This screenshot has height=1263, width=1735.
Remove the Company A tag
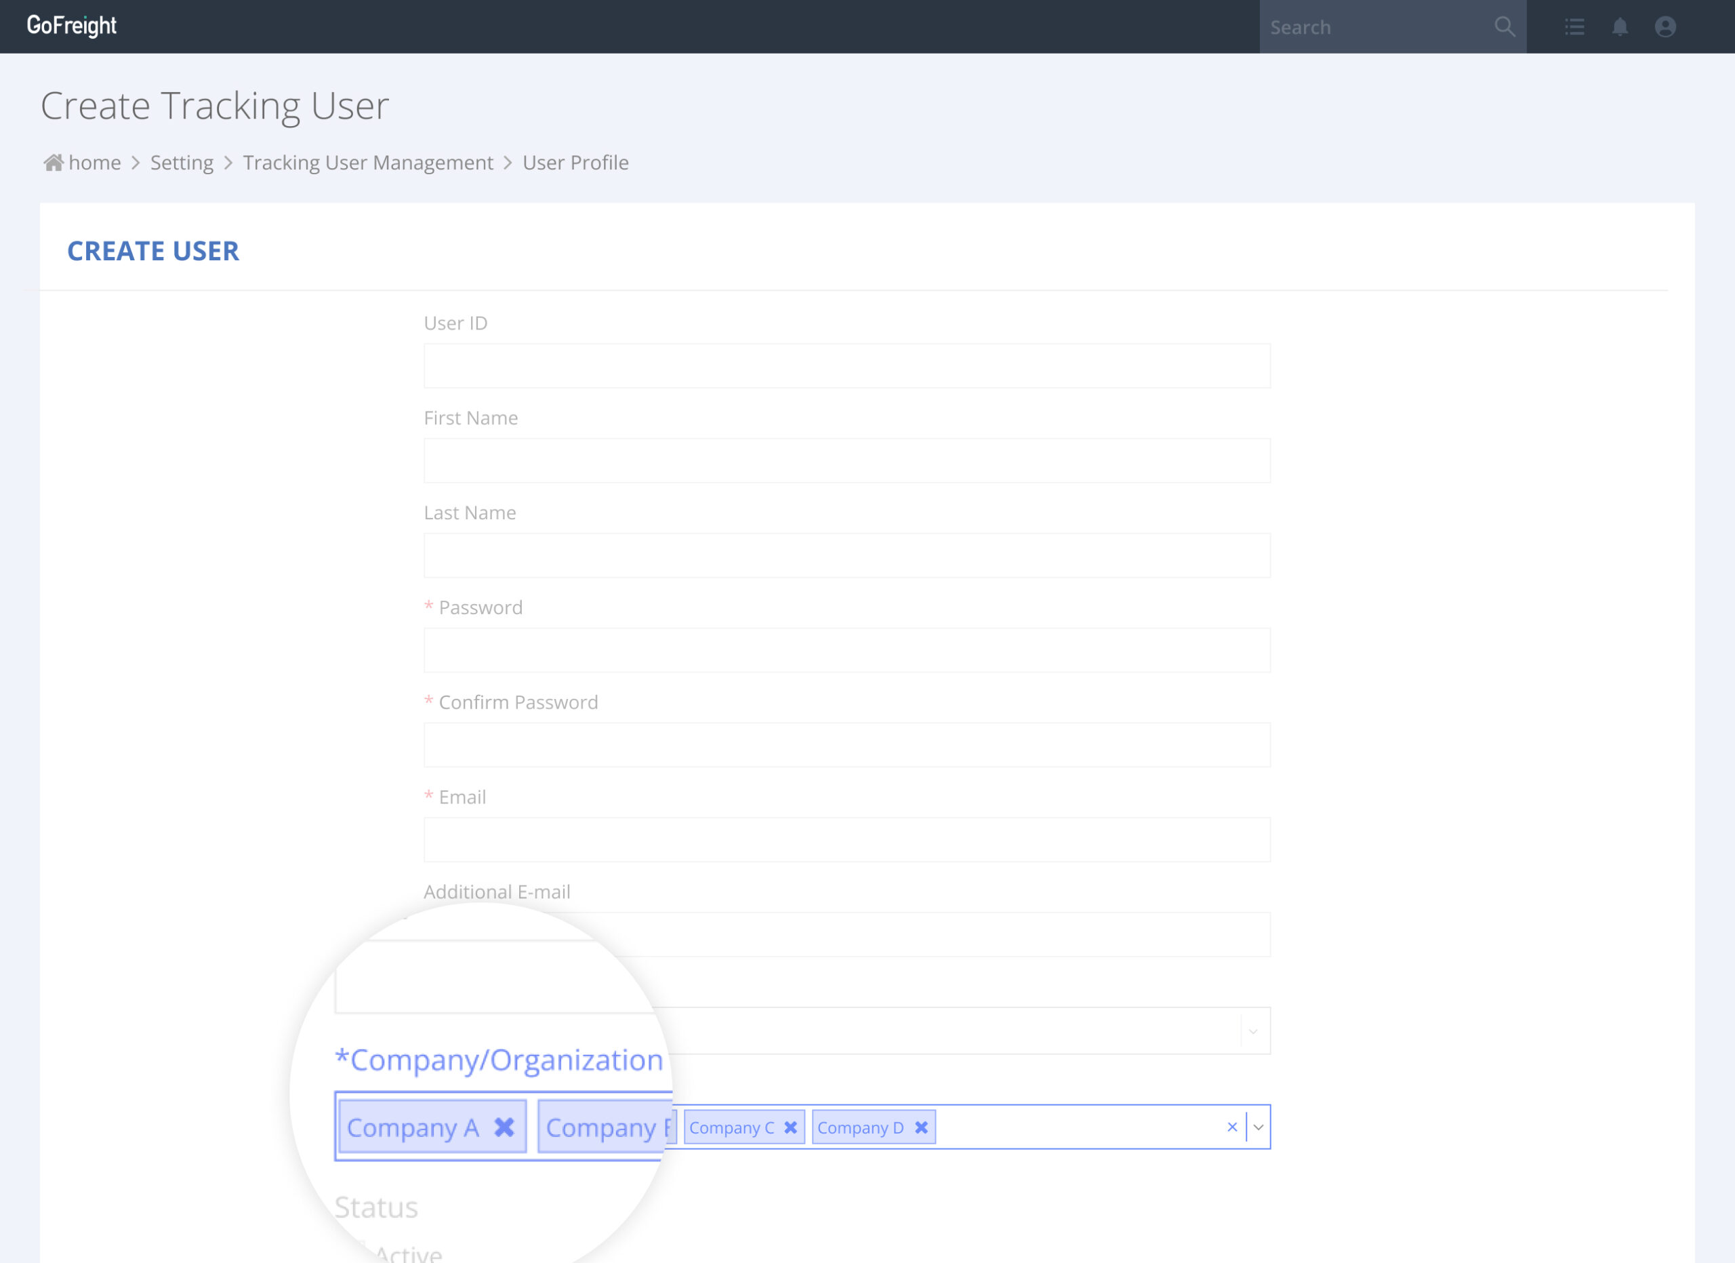click(504, 1126)
